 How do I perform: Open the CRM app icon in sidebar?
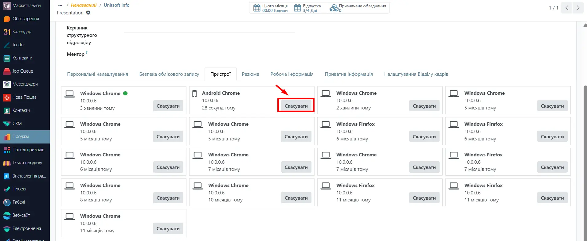pos(7,124)
